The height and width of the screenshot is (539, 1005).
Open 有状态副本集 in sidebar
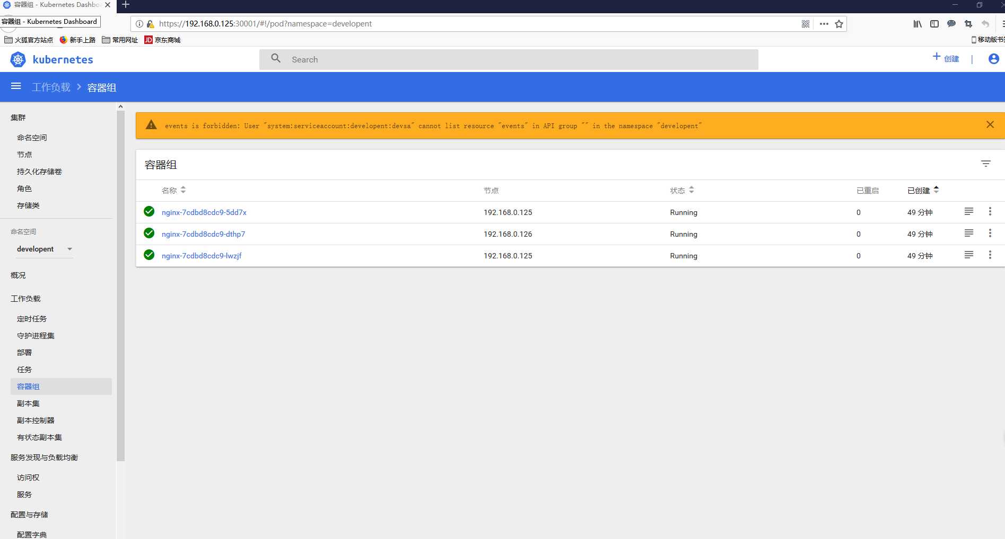coord(39,437)
